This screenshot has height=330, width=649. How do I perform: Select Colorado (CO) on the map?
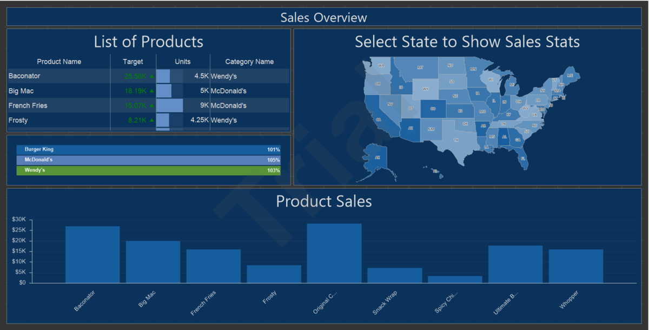pyautogui.click(x=433, y=109)
